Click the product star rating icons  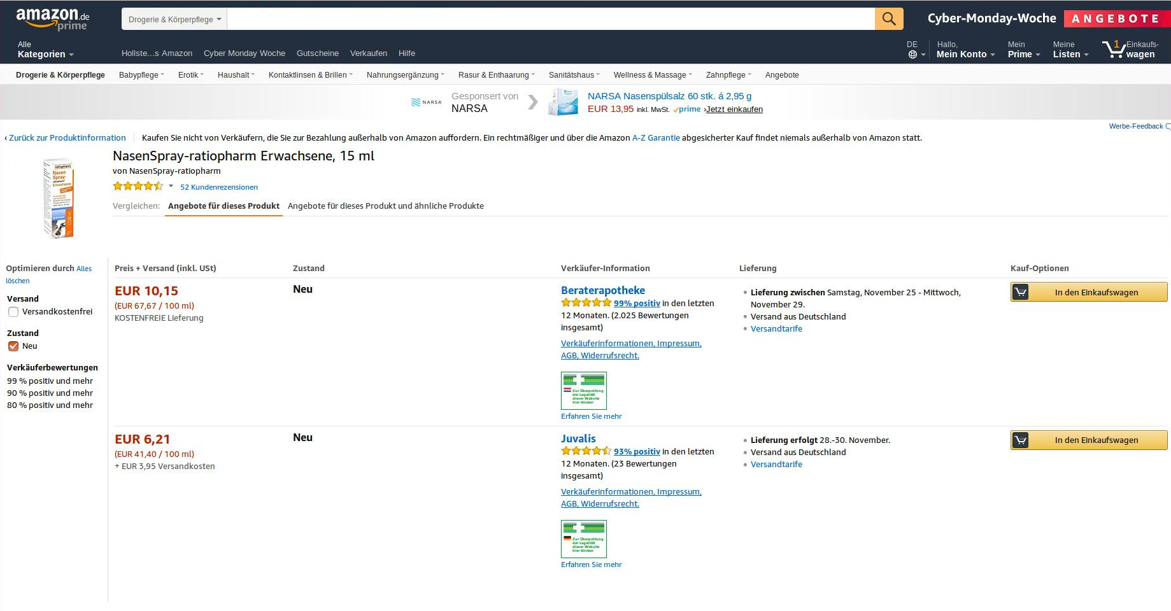tap(138, 186)
